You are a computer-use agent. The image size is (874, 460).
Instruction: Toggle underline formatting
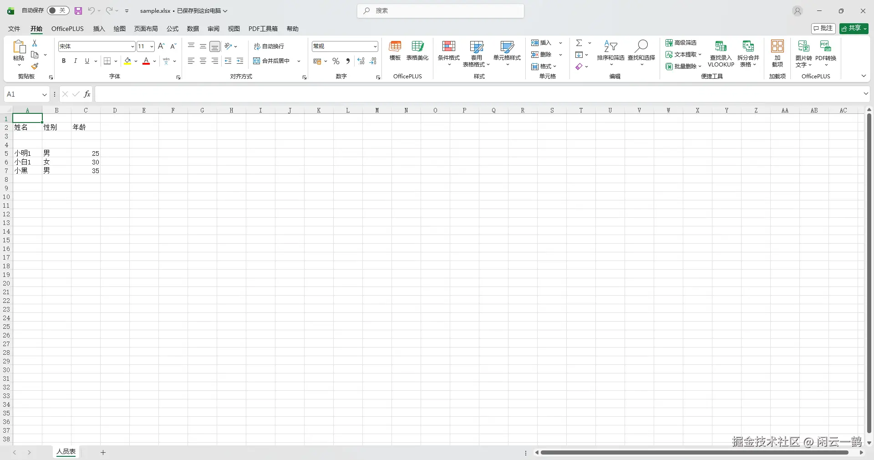87,61
